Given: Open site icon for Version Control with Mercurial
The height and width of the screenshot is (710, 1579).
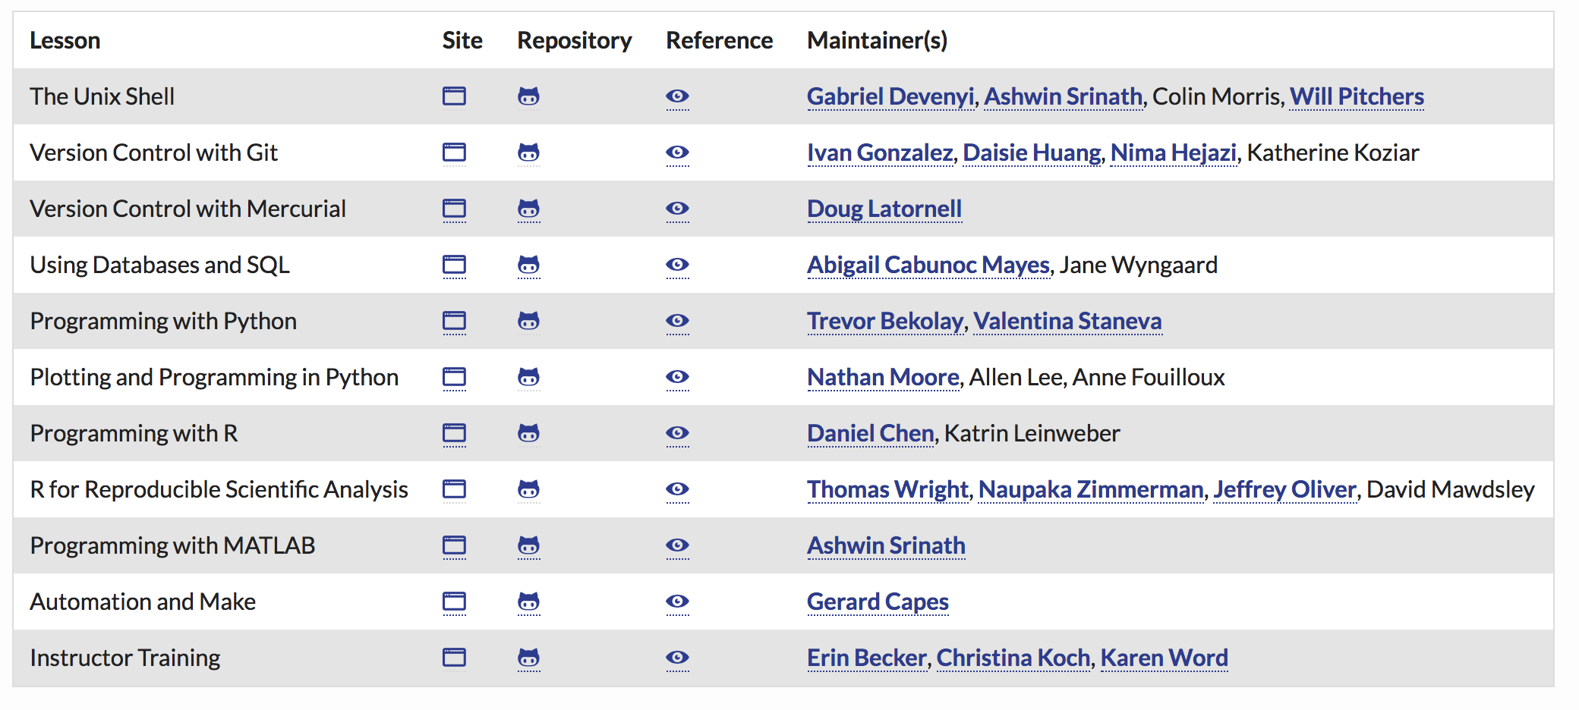Looking at the screenshot, I should (454, 209).
